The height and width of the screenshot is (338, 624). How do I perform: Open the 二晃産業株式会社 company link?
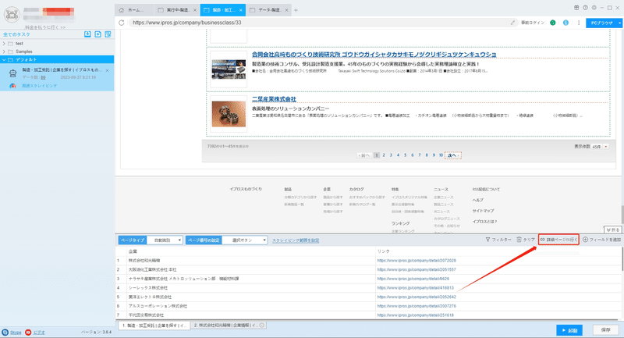(274, 98)
